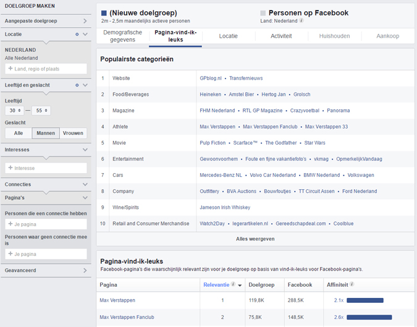417x327 pixels.
Task: Switch to Pagina-vind-ik-leuks tab
Action: 175,36
